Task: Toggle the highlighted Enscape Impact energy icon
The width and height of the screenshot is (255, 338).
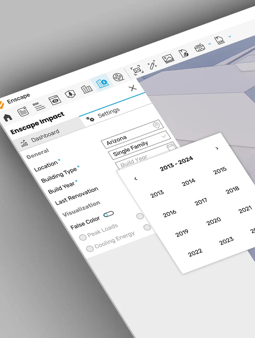Action: [x=103, y=83]
